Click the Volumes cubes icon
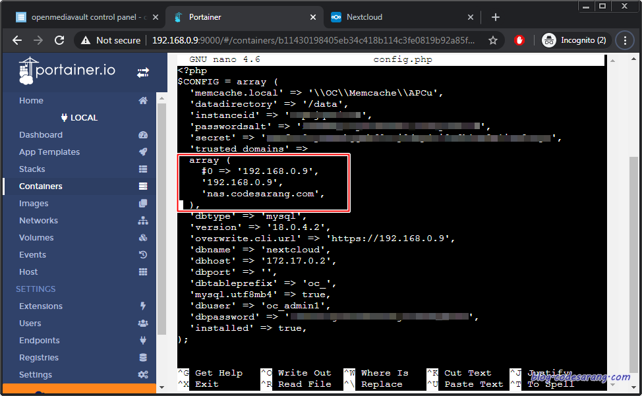 click(143, 238)
